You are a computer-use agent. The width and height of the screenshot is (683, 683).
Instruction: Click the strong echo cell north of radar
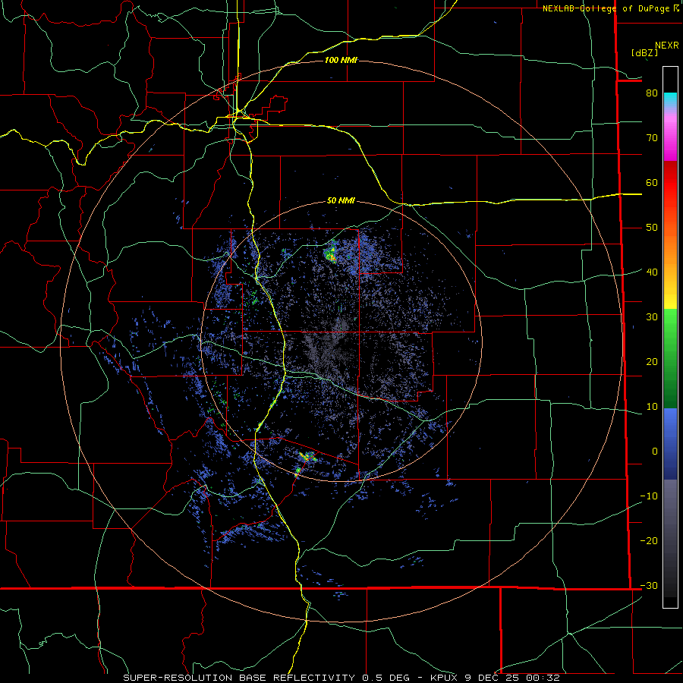[x=331, y=253]
